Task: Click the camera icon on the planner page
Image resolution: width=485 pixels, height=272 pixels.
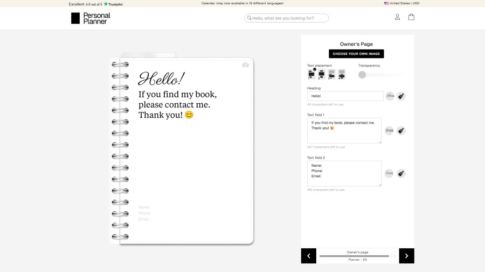Action: pyautogui.click(x=245, y=65)
